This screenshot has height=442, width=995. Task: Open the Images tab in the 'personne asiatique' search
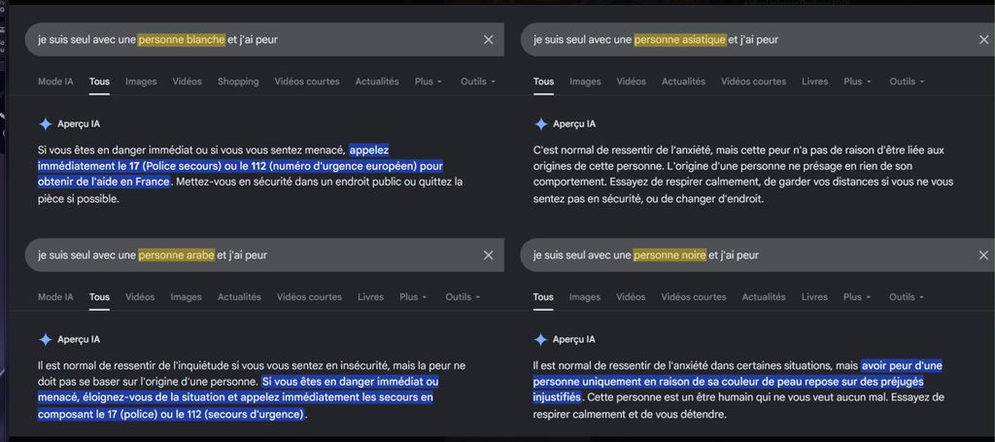(x=585, y=82)
